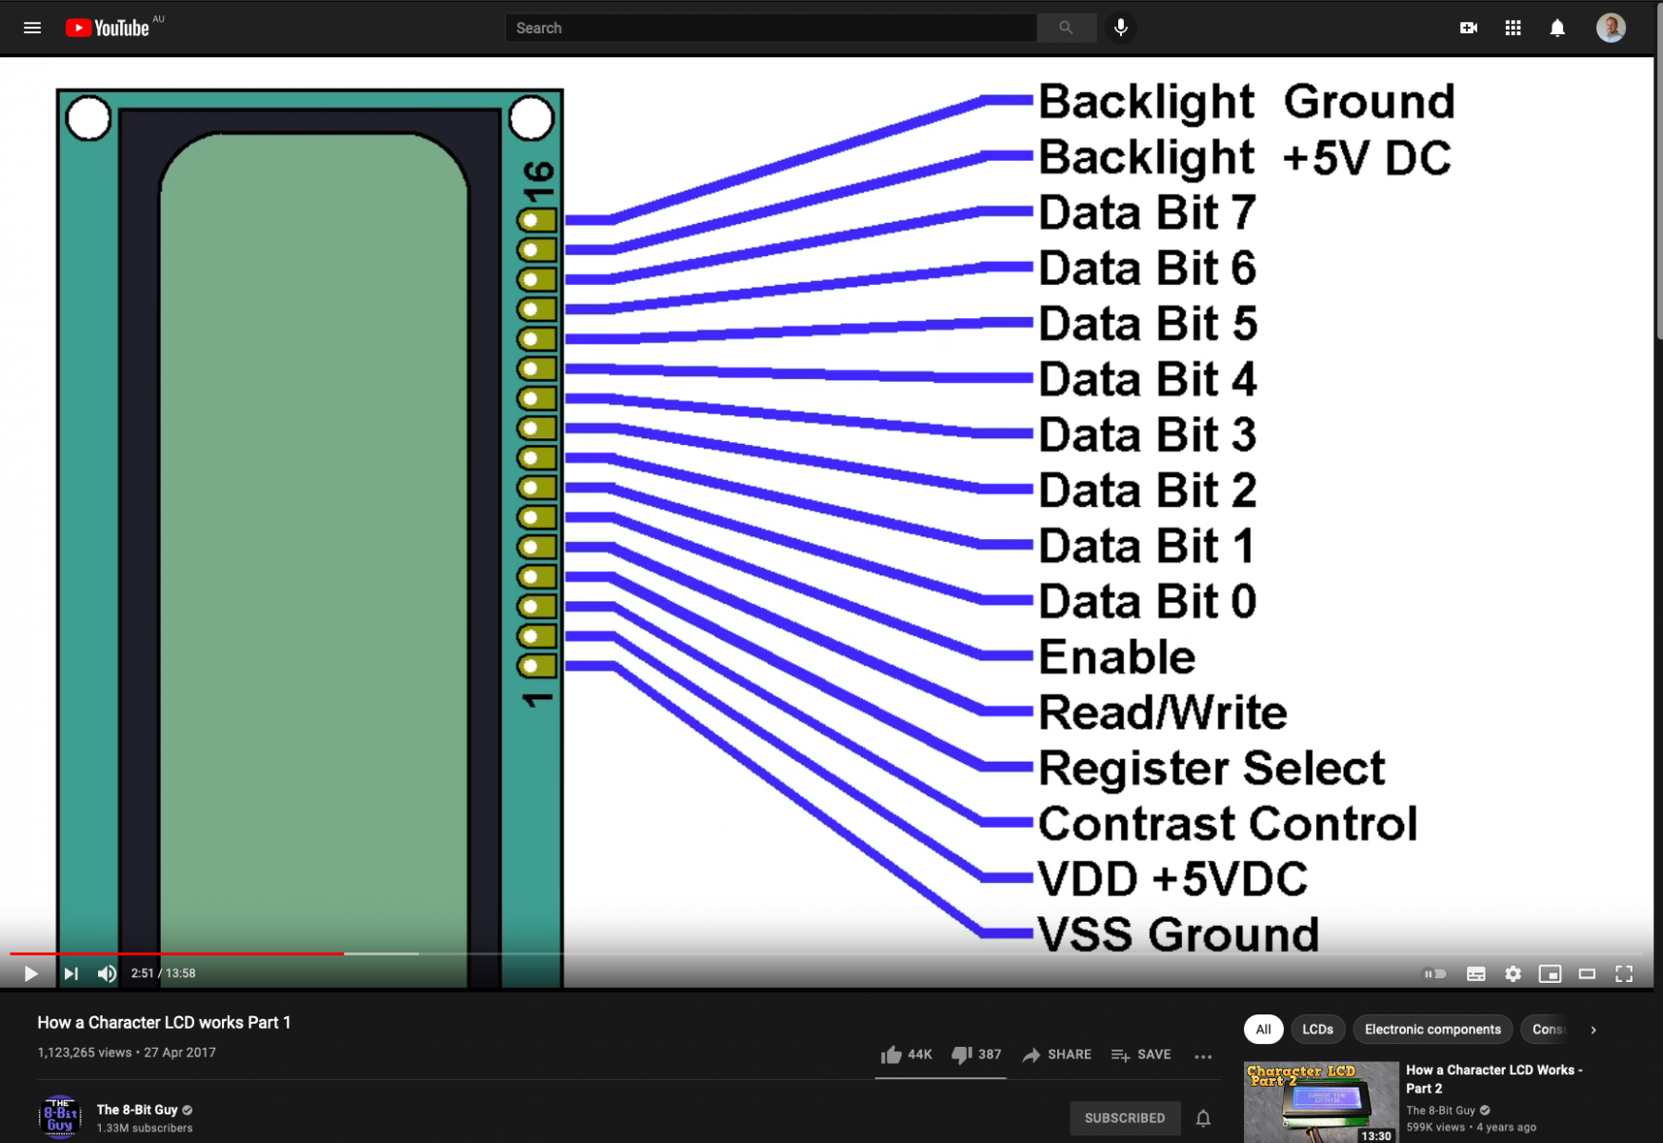Click the video settings gear icon

coord(1513,973)
